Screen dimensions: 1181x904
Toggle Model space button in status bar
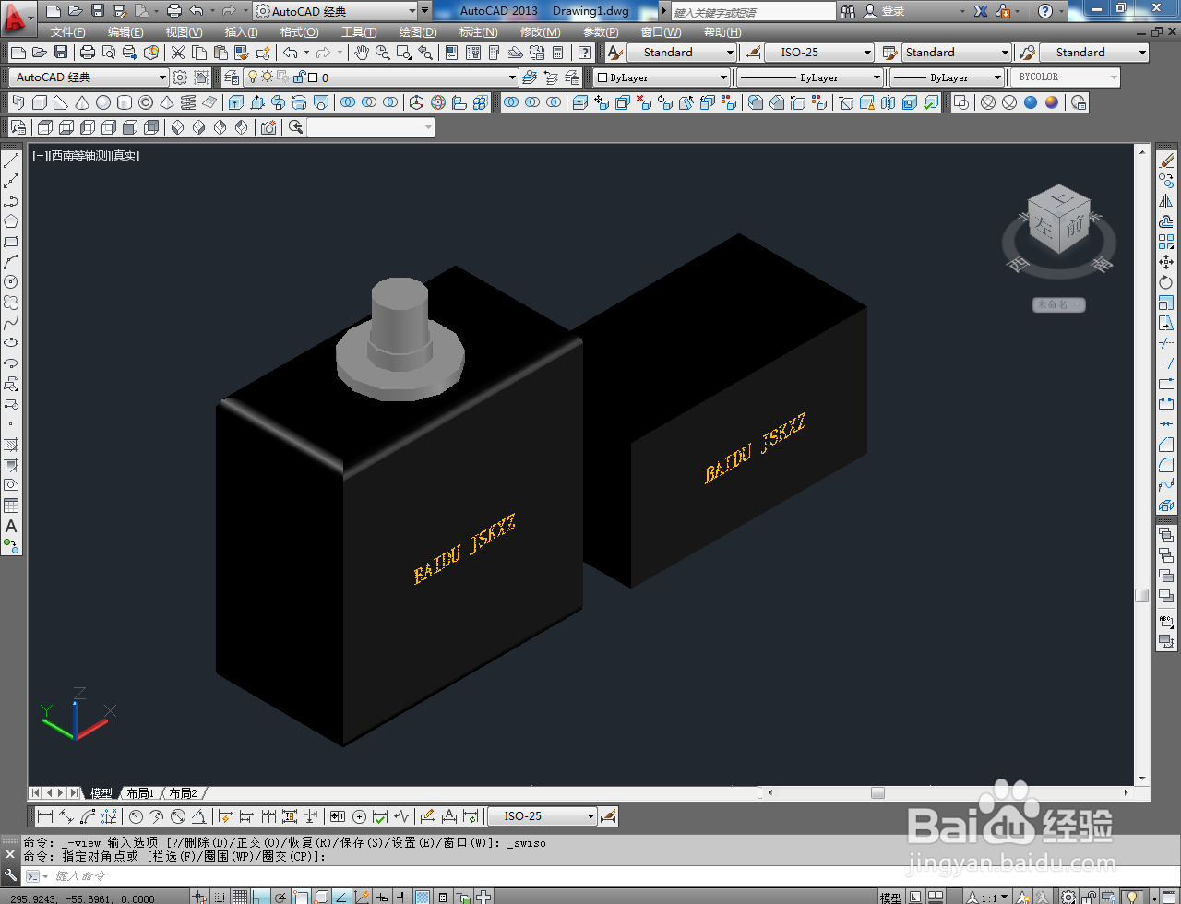891,898
